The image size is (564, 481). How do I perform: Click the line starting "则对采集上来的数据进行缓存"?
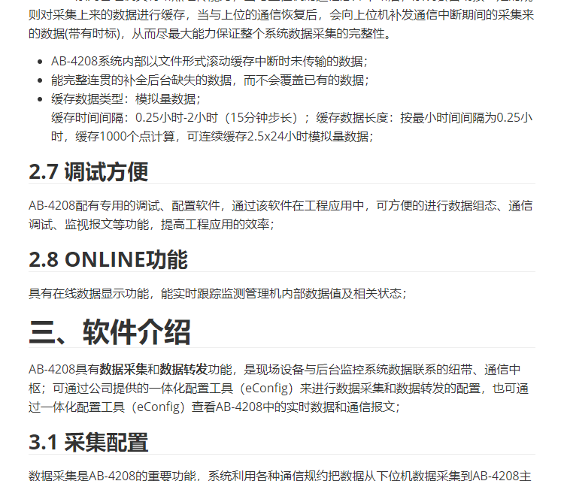(281, 15)
